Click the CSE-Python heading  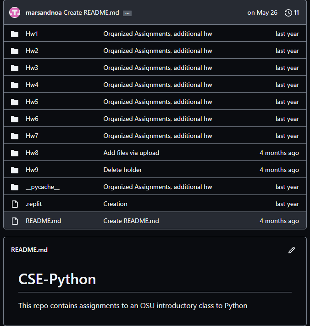[x=57, y=279]
